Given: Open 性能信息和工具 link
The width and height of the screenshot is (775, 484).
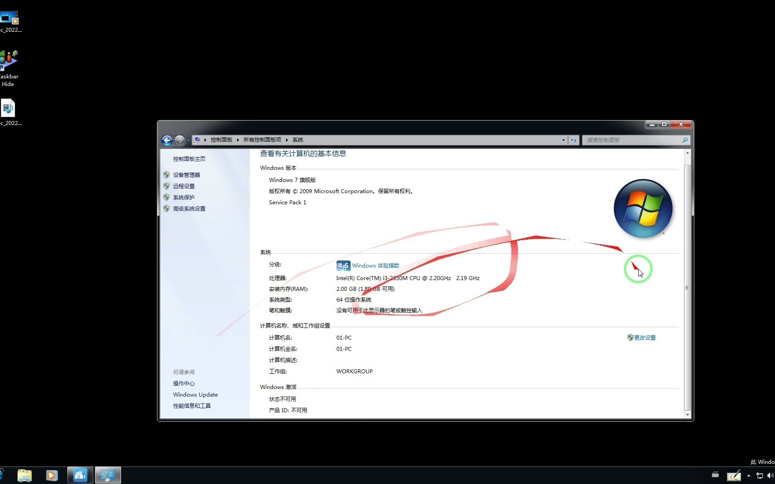Looking at the screenshot, I should 192,406.
